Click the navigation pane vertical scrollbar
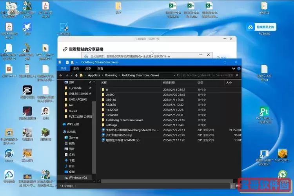 click(94, 137)
